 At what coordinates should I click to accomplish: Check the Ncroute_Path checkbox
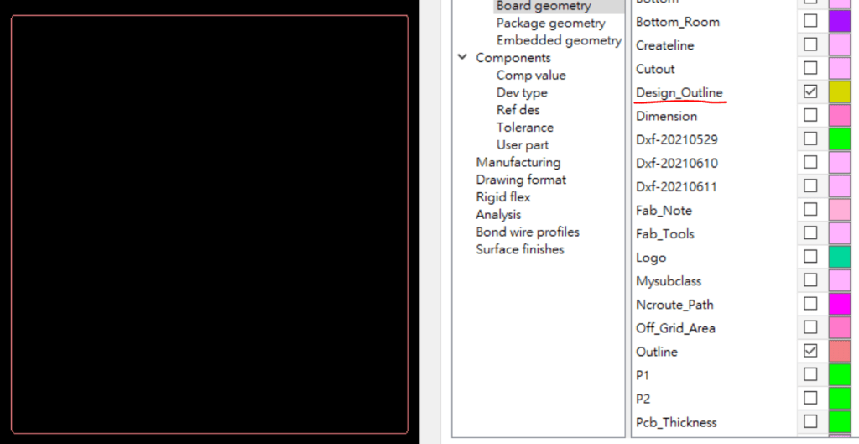pyautogui.click(x=810, y=303)
